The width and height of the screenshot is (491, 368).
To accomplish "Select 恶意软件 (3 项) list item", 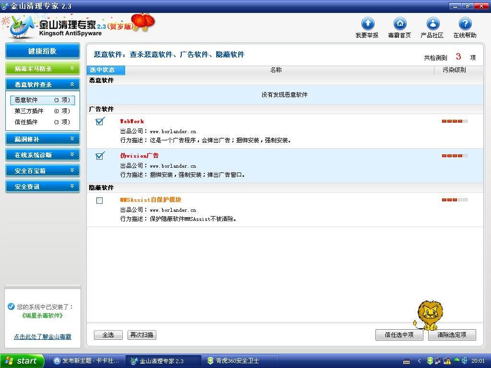I will pyautogui.click(x=43, y=100).
